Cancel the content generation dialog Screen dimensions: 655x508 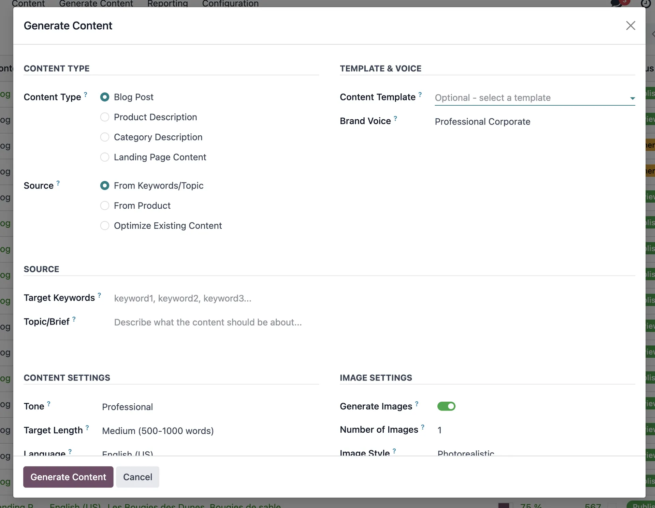coord(137,477)
